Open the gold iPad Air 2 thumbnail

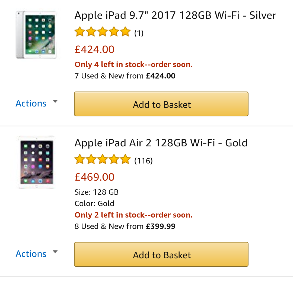[36, 162]
